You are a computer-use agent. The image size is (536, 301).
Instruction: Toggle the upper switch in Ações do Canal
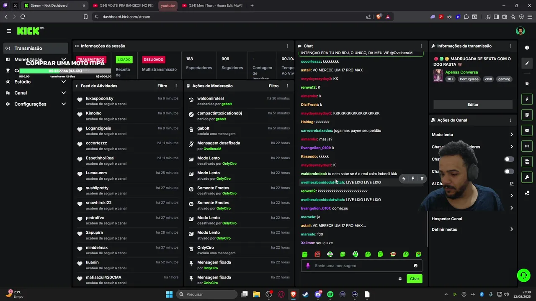coord(509,159)
